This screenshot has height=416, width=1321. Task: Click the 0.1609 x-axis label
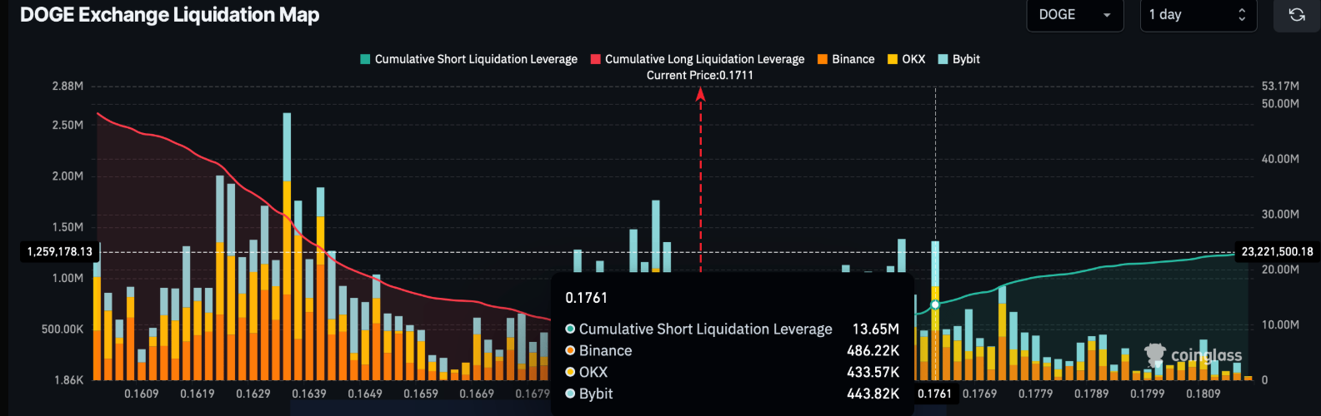[x=142, y=394]
